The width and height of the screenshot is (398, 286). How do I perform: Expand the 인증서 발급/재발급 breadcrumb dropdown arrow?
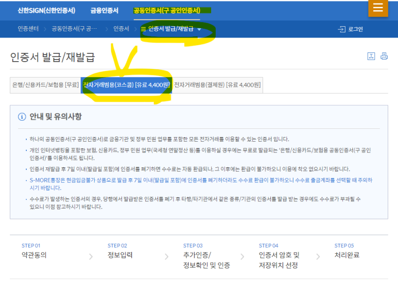[x=199, y=29]
